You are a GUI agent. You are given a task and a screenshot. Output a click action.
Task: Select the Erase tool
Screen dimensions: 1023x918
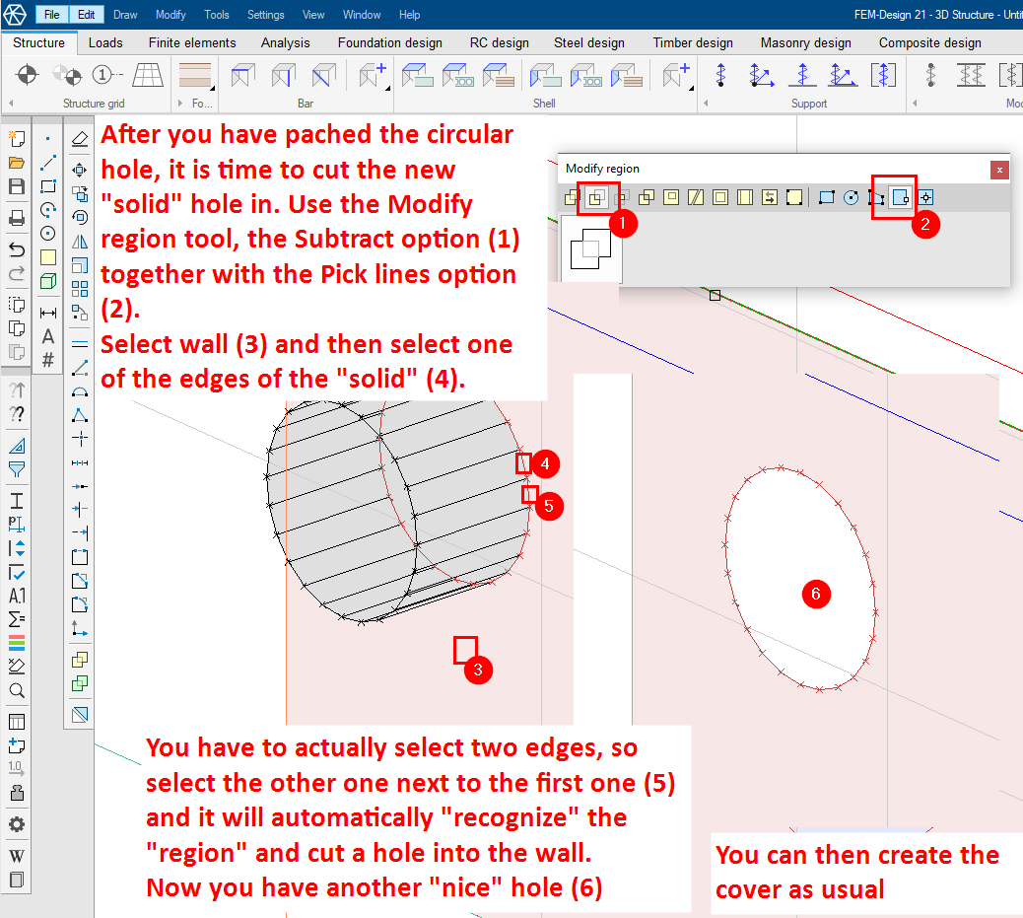(80, 138)
